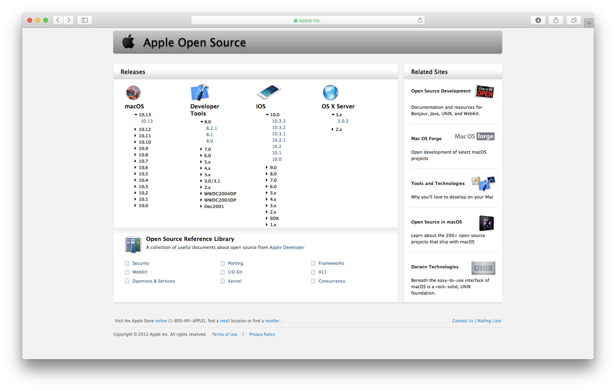Click the browser share icon
This screenshot has height=391, width=616.
click(x=556, y=20)
